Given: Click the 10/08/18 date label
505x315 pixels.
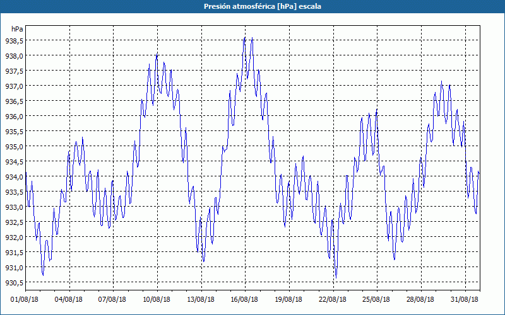Looking at the screenshot, I should point(157,299).
